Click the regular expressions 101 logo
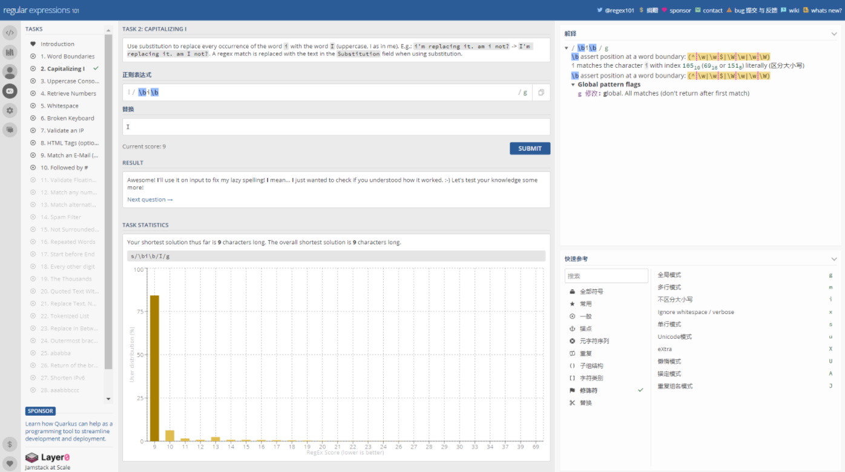Viewport: 845px width, 472px height. 41,10
